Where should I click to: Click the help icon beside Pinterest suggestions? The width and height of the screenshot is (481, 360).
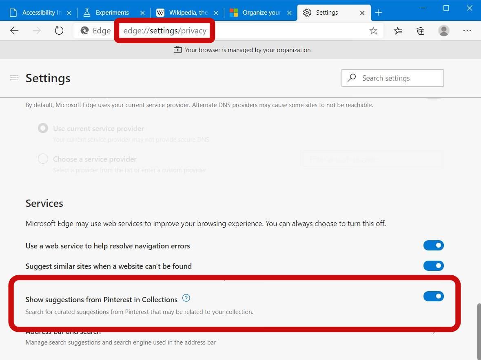(186, 298)
